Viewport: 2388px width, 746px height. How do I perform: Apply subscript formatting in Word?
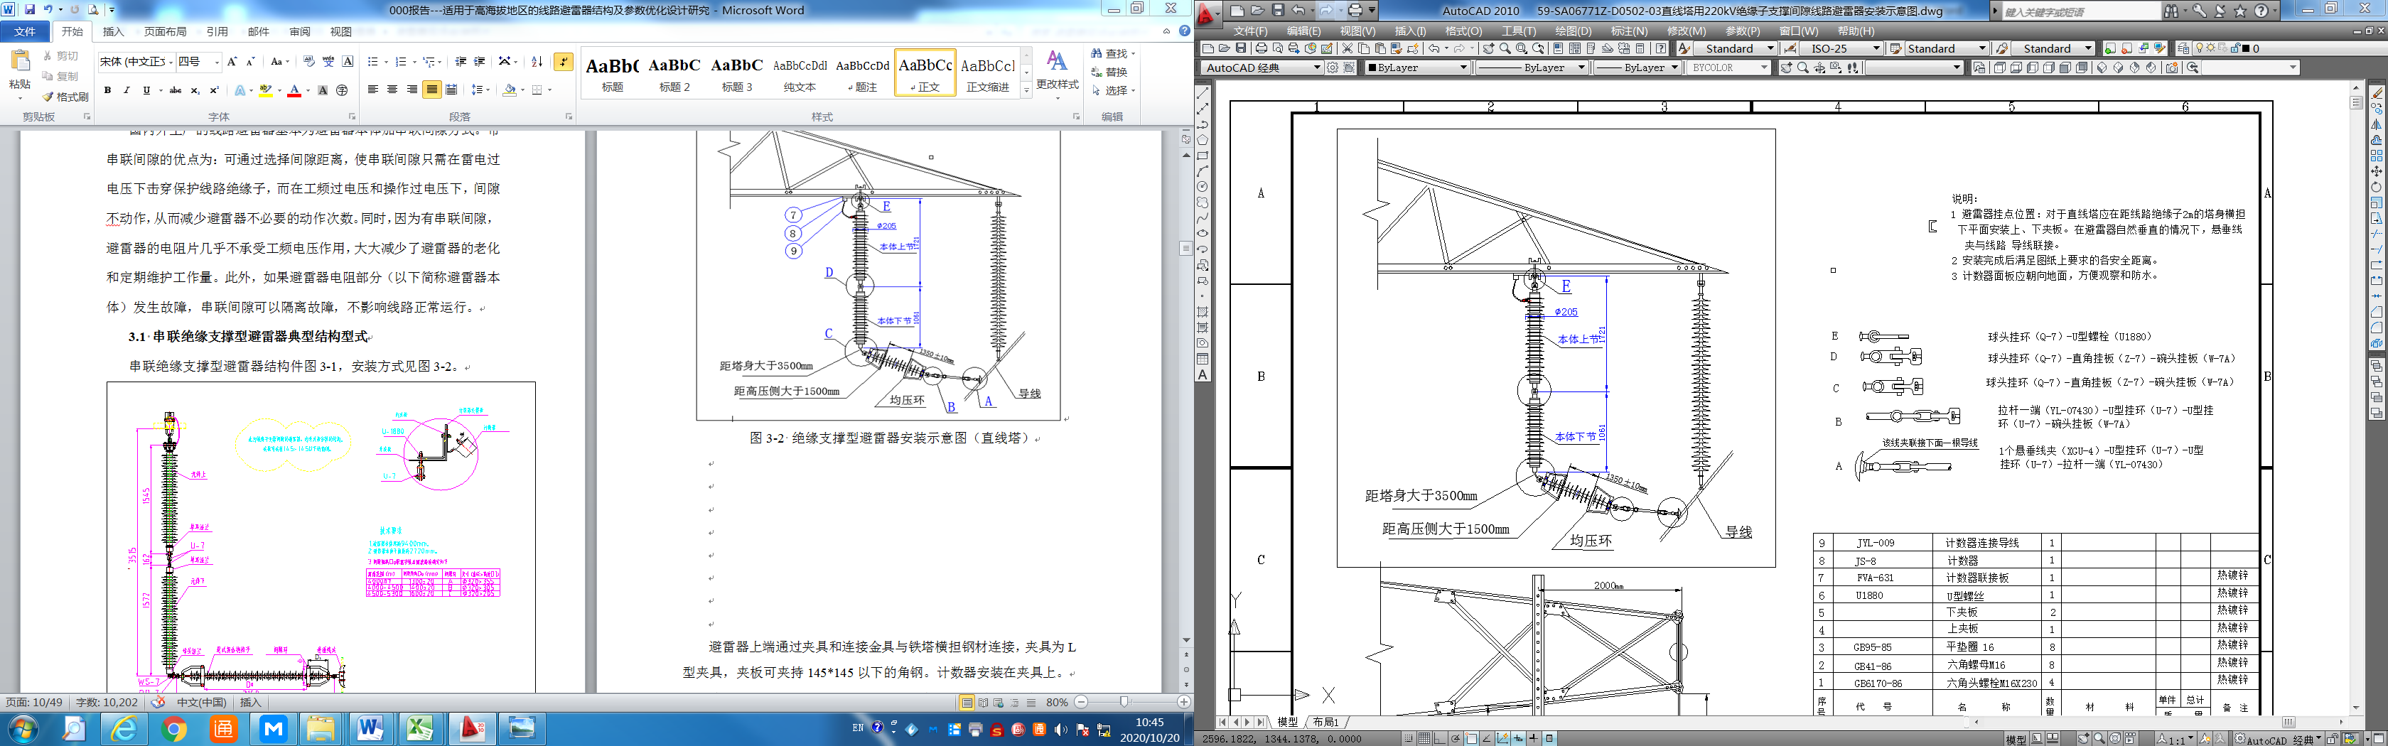click(195, 90)
